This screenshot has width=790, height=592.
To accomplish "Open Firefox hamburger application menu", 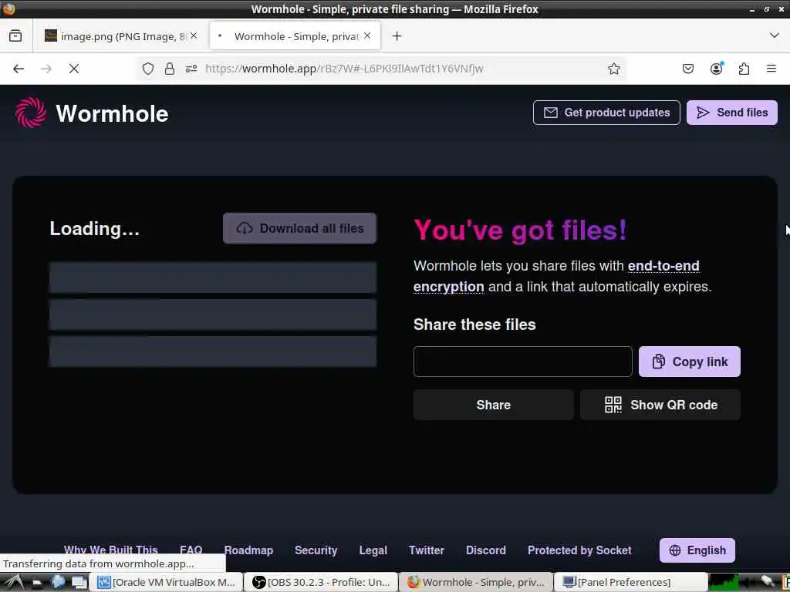I will (771, 69).
